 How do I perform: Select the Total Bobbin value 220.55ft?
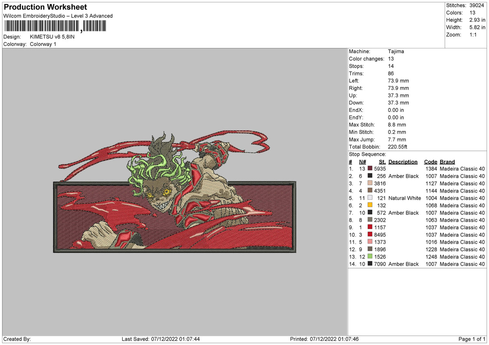pyautogui.click(x=398, y=147)
